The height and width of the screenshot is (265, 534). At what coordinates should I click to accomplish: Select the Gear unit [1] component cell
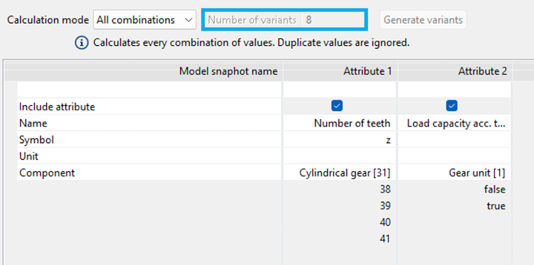(x=455, y=173)
